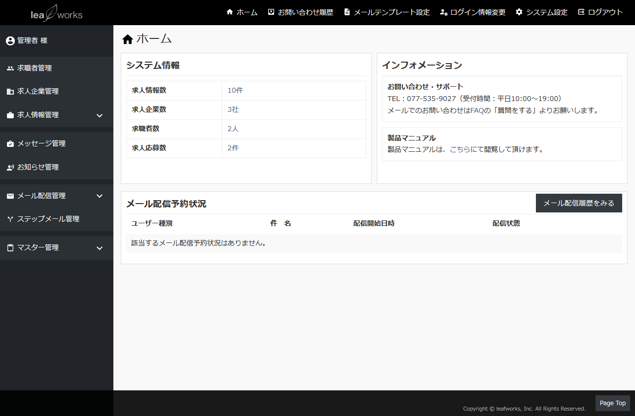
Task: Click the envelope icon for メール配信管理
Action: pos(10,196)
